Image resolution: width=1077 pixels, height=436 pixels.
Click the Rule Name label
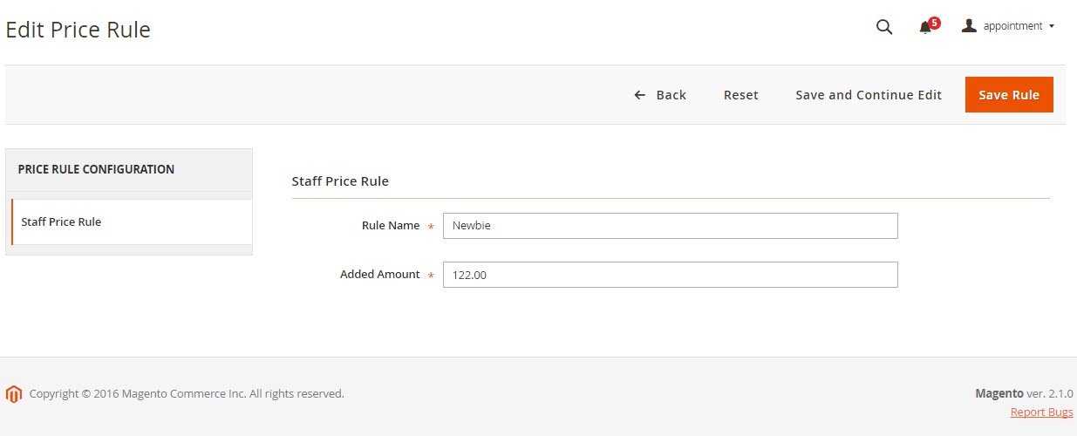(390, 226)
